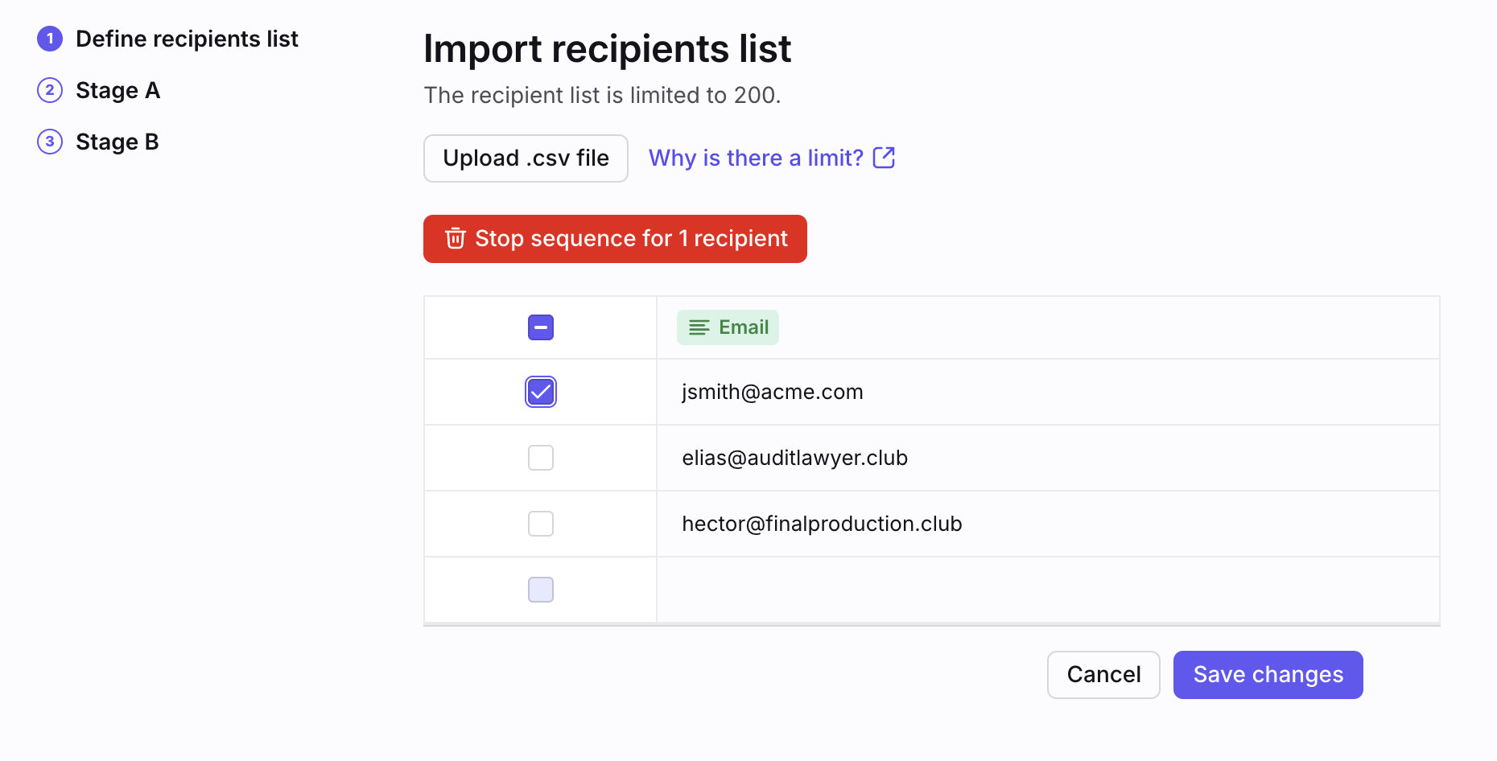Open the Define recipients list step

(187, 39)
